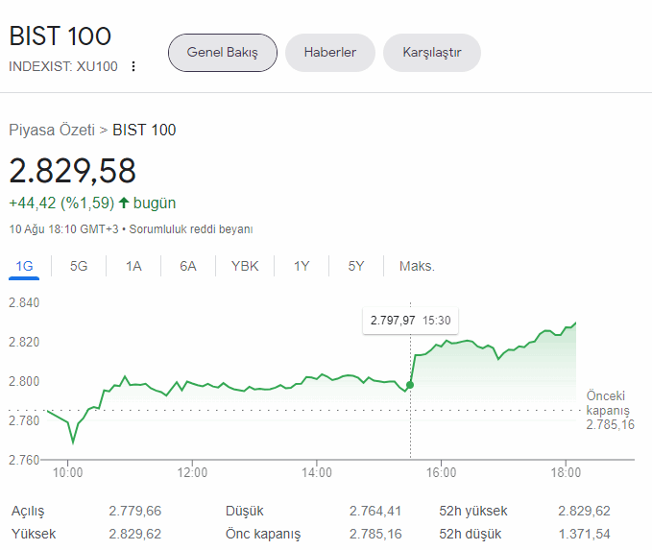Open the three-dot menu beside INDEXIST: XU100
The image size is (652, 550).
click(x=133, y=66)
